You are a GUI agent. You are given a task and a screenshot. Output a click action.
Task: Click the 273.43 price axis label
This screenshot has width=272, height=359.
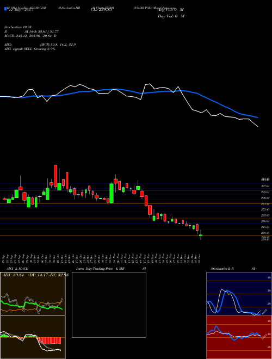click(x=265, y=209)
